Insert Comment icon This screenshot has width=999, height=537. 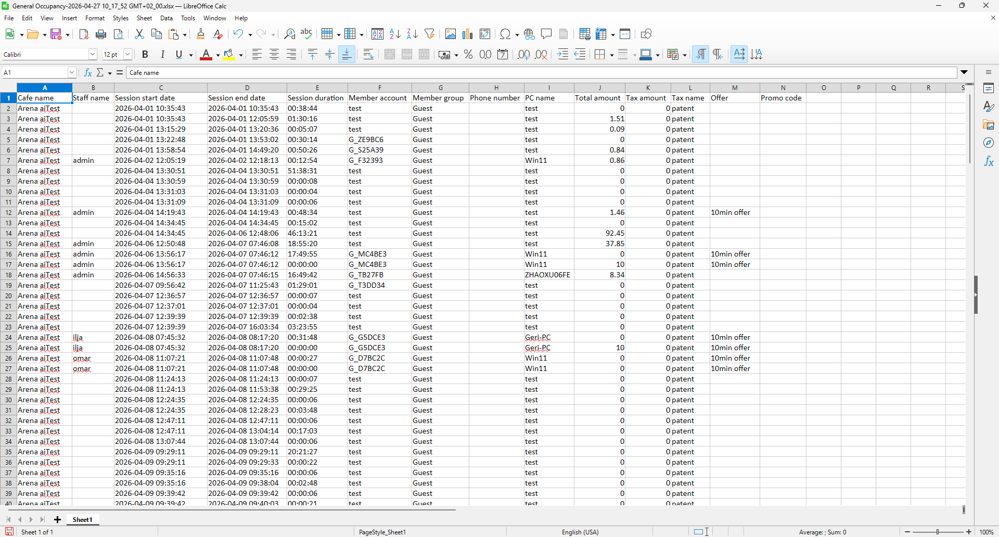(546, 34)
